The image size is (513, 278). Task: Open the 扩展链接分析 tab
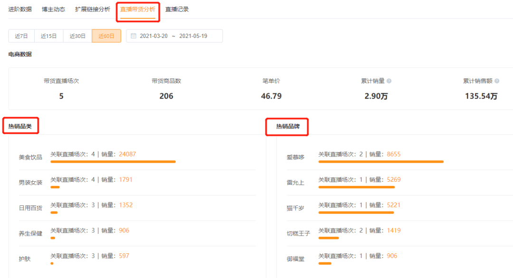(92, 9)
